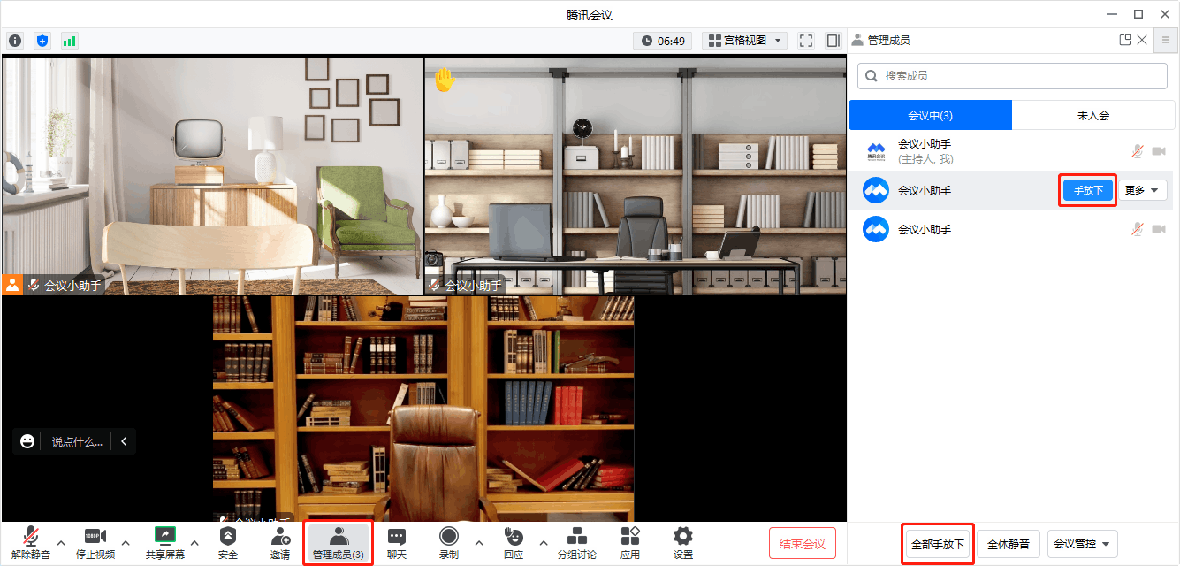
Task: Open the 回应 reactions icon
Action: pyautogui.click(x=514, y=543)
